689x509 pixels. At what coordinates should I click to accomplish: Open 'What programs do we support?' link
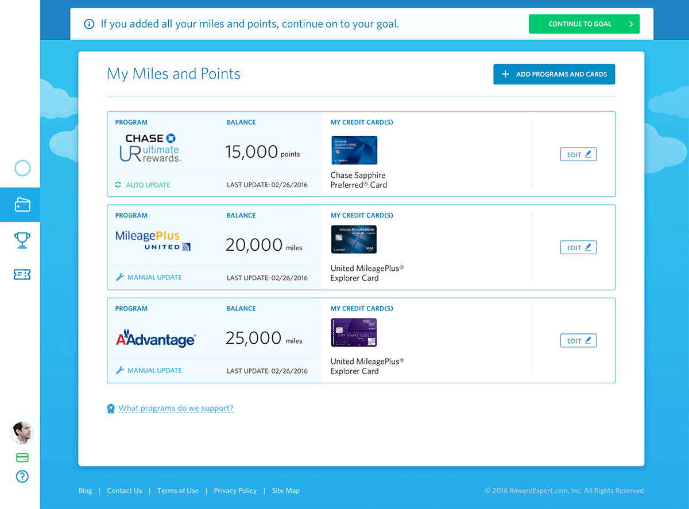tap(176, 409)
